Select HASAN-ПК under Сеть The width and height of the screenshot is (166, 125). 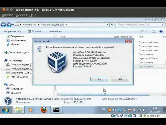point(15,89)
